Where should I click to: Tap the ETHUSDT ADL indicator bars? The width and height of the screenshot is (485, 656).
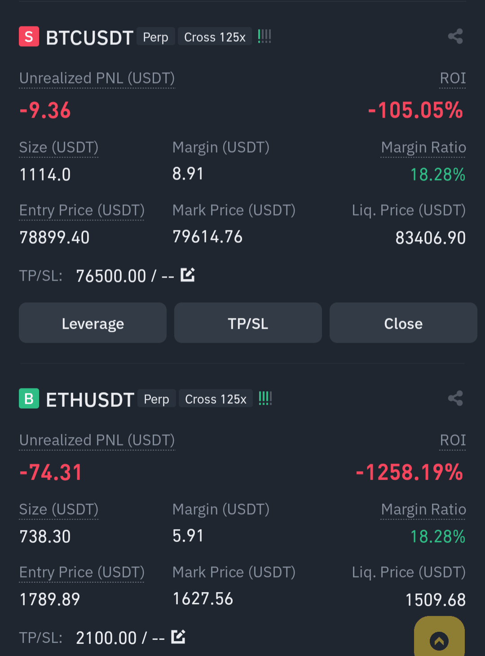[x=265, y=398]
